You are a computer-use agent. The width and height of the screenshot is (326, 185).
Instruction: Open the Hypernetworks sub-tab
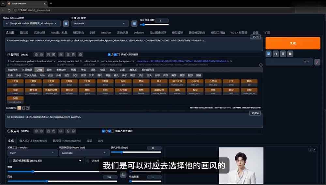click(67, 141)
